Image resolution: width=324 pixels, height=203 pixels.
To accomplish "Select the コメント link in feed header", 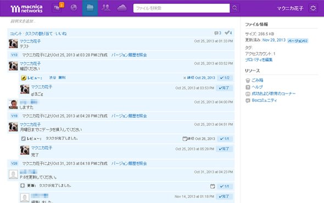I will [16, 34].
